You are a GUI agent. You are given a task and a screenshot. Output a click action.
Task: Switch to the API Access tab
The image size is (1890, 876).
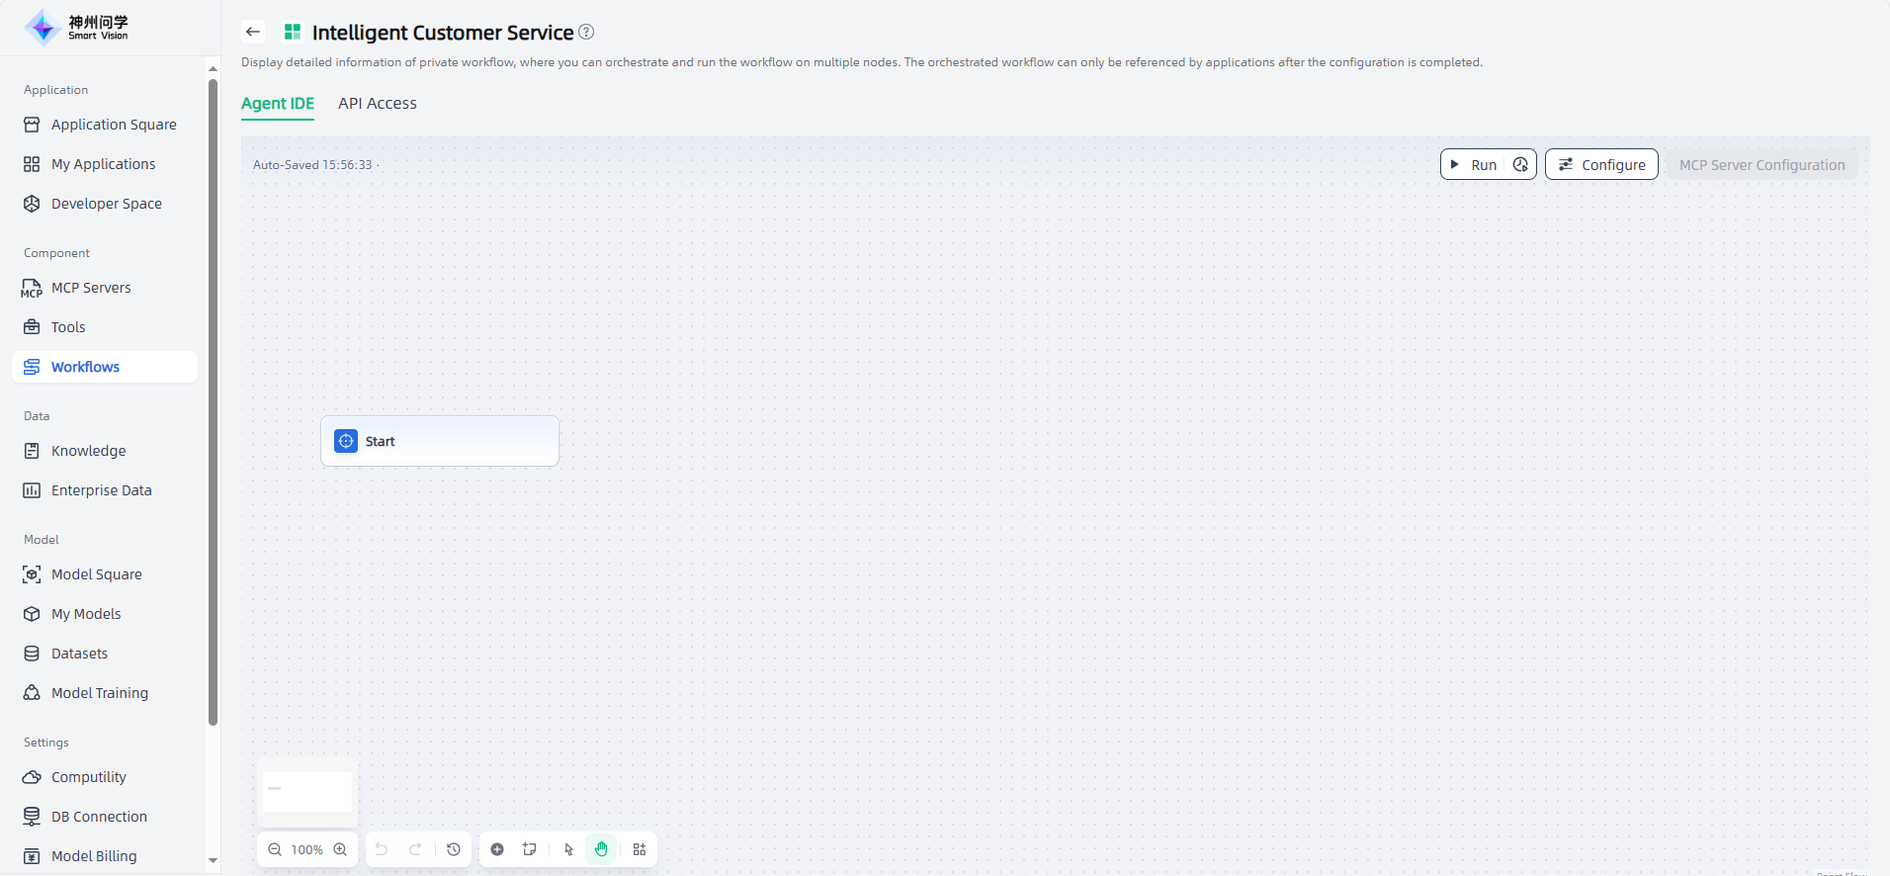(377, 104)
